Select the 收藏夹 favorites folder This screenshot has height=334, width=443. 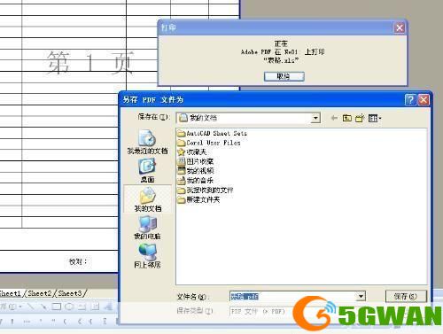coord(192,152)
